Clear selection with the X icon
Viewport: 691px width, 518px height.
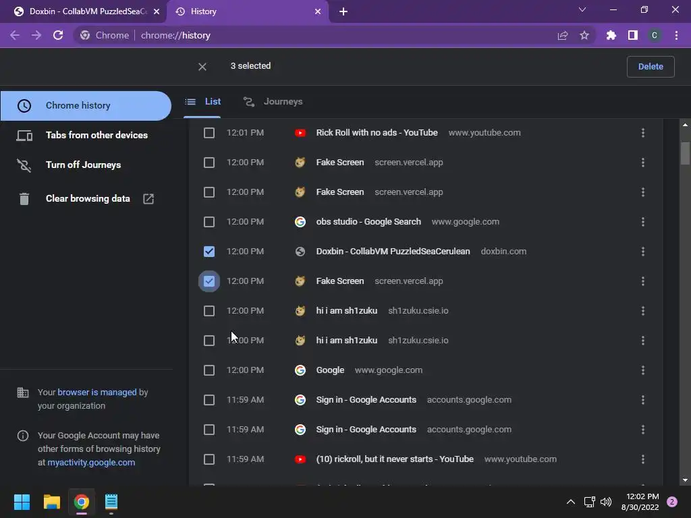point(202,67)
